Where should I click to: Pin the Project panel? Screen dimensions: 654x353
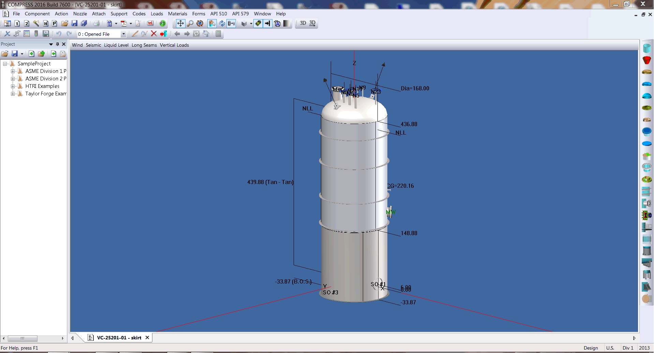pos(57,44)
